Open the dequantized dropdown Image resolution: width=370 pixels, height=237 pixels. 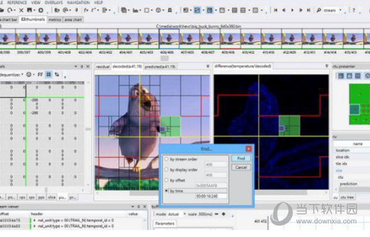click(x=12, y=74)
